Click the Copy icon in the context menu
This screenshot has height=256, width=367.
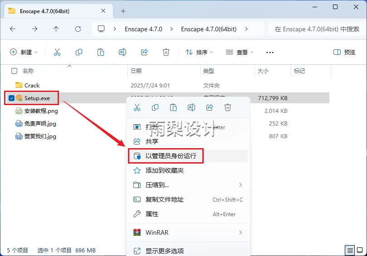point(155,107)
